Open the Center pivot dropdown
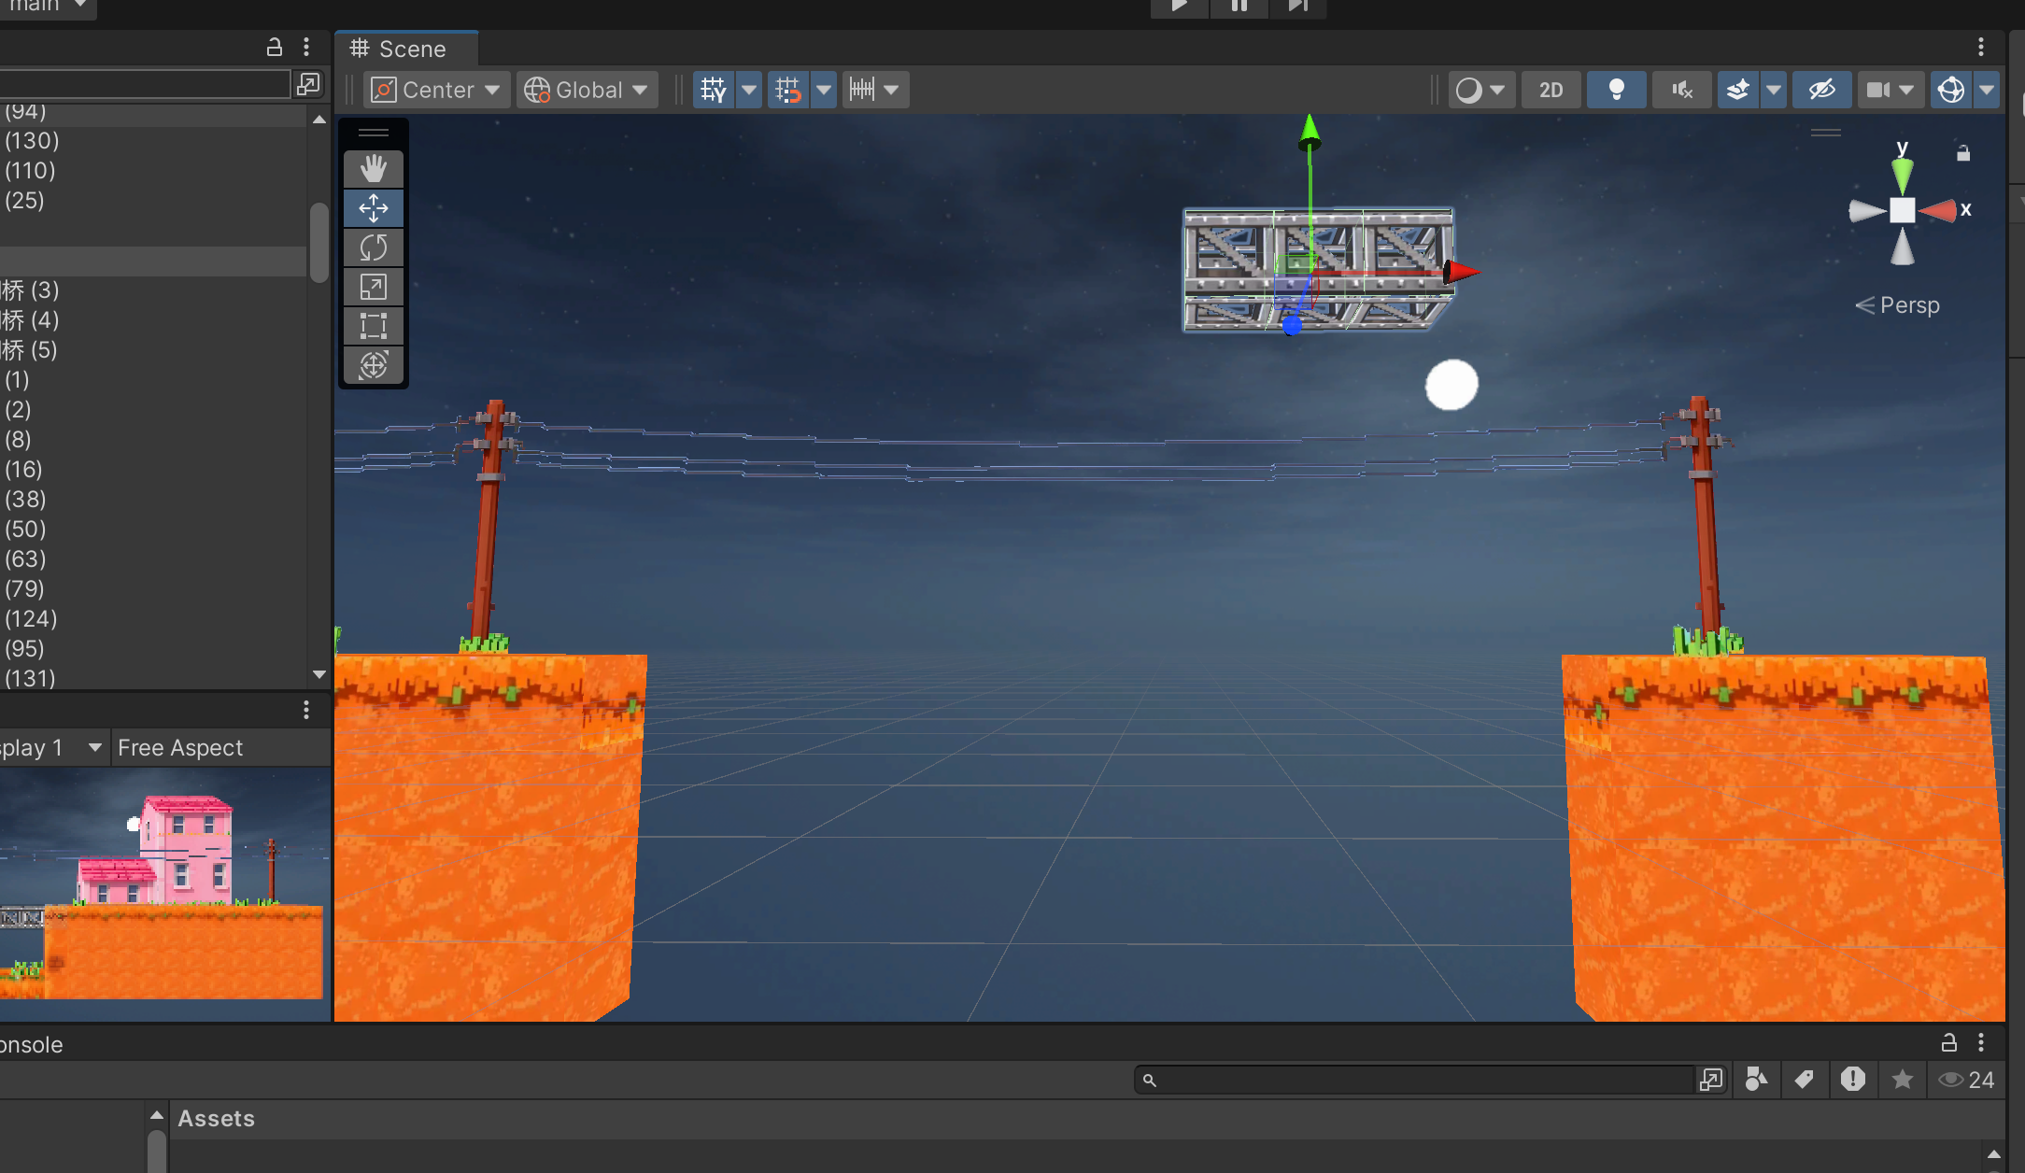The height and width of the screenshot is (1173, 2025). point(436,90)
